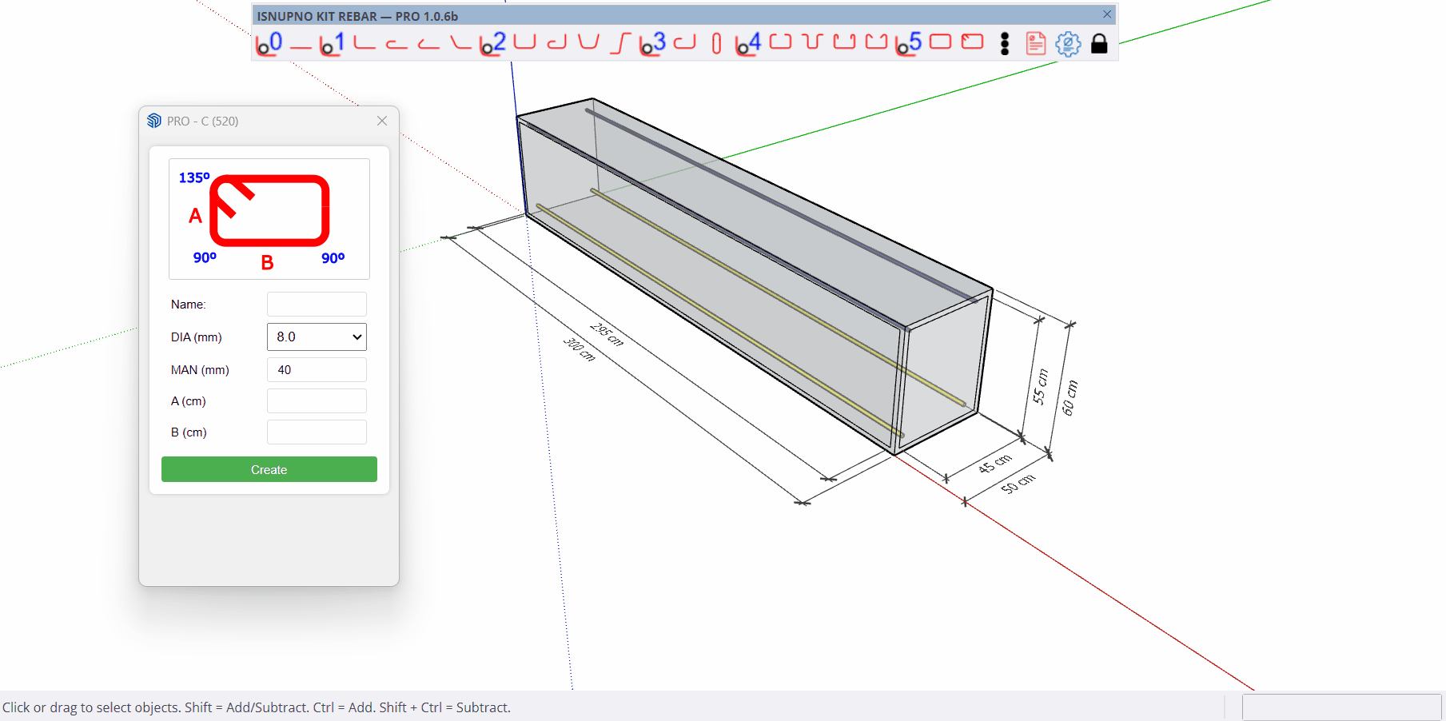The width and height of the screenshot is (1446, 721).
Task: Toggle the black padlock lock icon
Action: click(1099, 44)
